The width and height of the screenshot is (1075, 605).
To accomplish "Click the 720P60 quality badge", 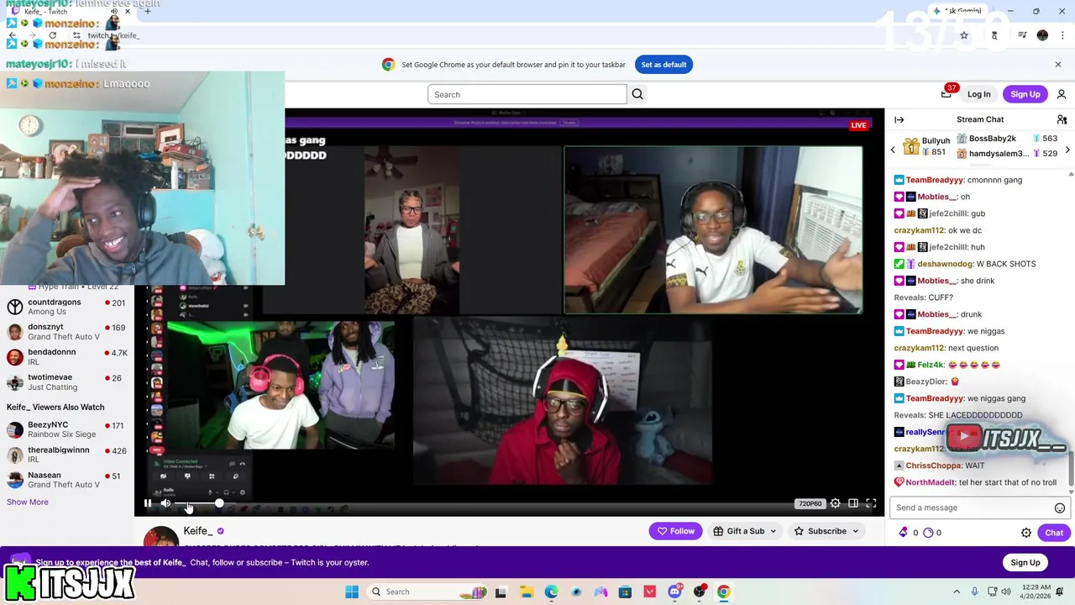I will [810, 503].
